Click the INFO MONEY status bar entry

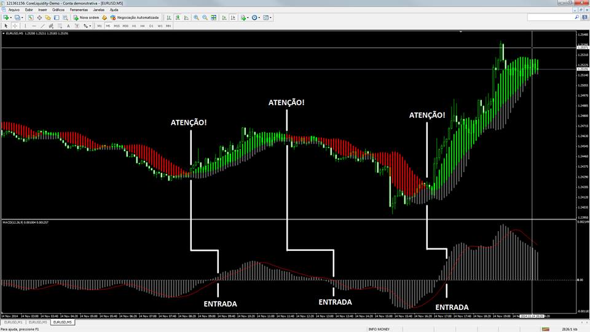tap(379, 330)
